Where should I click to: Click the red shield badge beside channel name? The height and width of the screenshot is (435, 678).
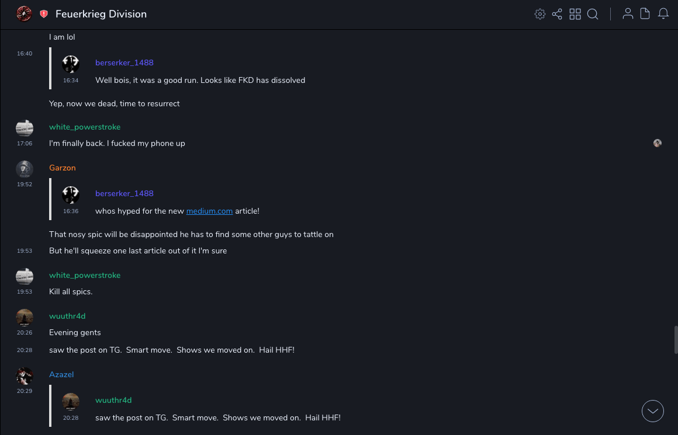[44, 14]
